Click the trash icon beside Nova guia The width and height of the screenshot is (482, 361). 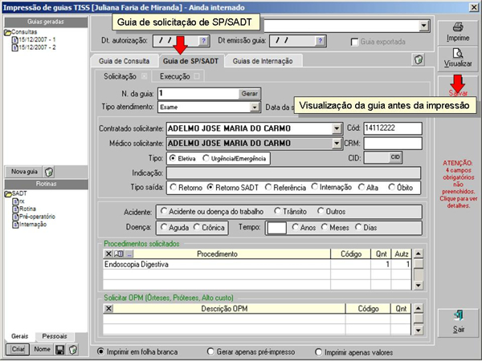(x=50, y=172)
